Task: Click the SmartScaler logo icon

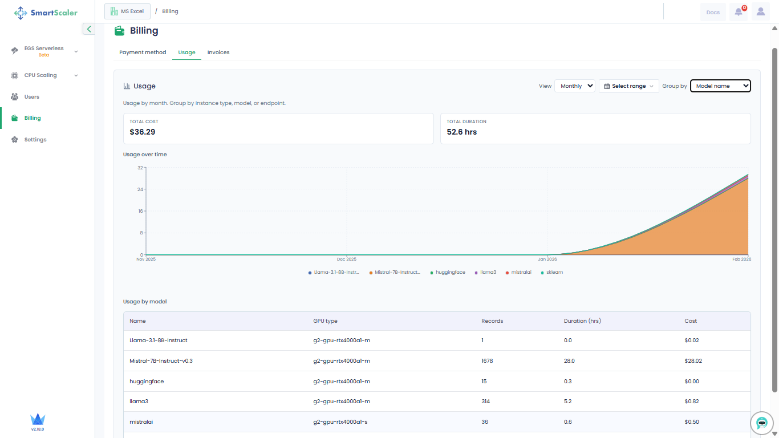Action: pos(21,13)
